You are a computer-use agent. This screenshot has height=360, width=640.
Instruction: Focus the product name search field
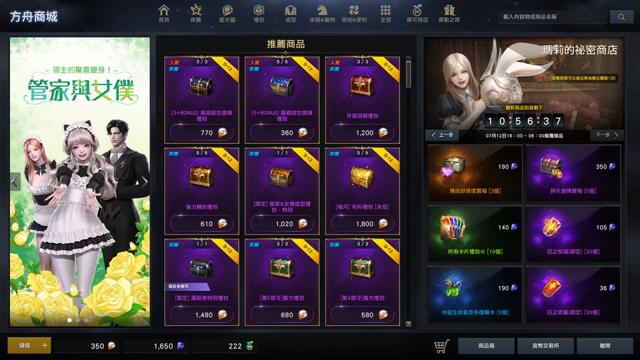click(x=552, y=17)
